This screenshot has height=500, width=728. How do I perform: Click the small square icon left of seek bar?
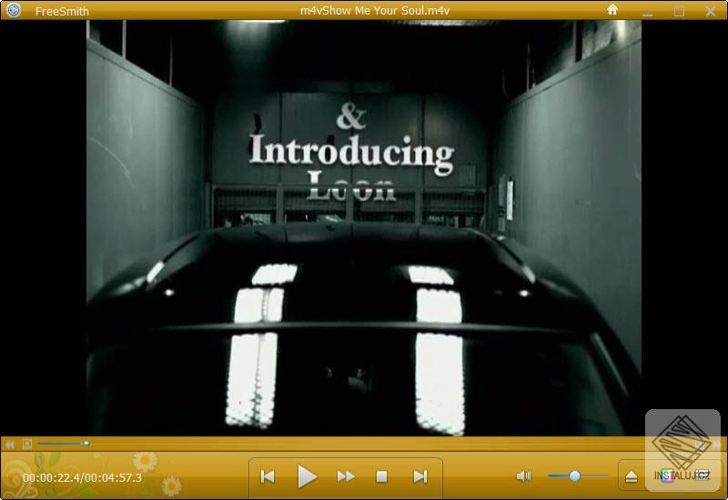tap(27, 445)
